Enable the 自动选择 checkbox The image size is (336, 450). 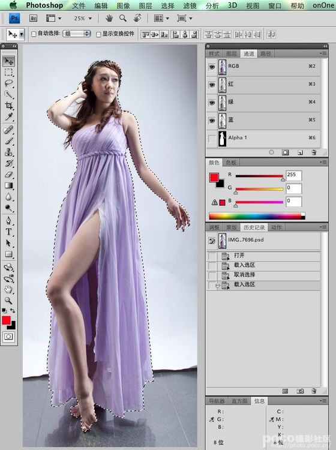point(34,34)
